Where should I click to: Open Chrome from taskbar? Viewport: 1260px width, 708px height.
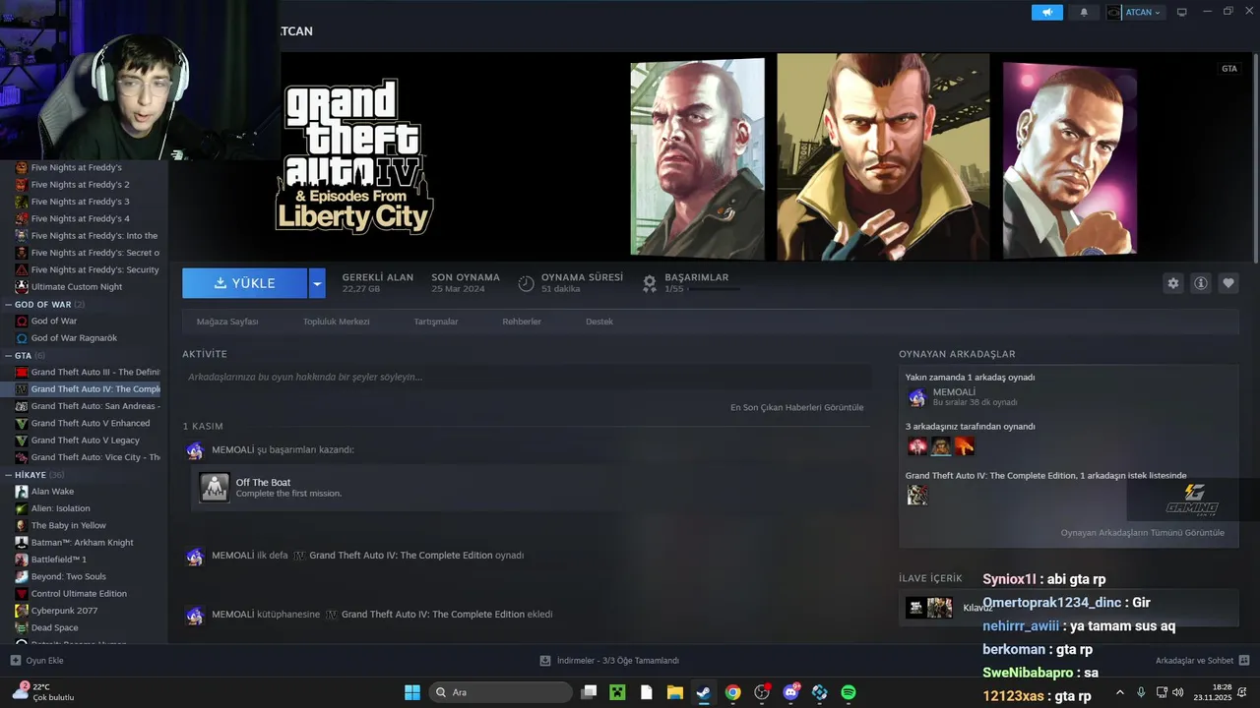click(x=732, y=692)
